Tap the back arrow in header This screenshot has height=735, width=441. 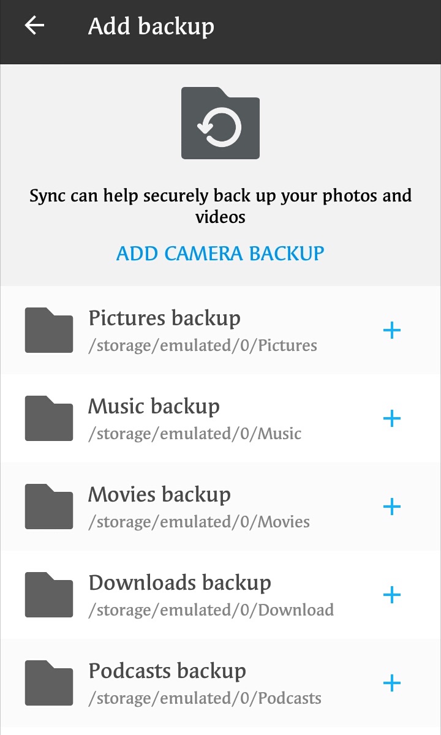pyautogui.click(x=34, y=26)
